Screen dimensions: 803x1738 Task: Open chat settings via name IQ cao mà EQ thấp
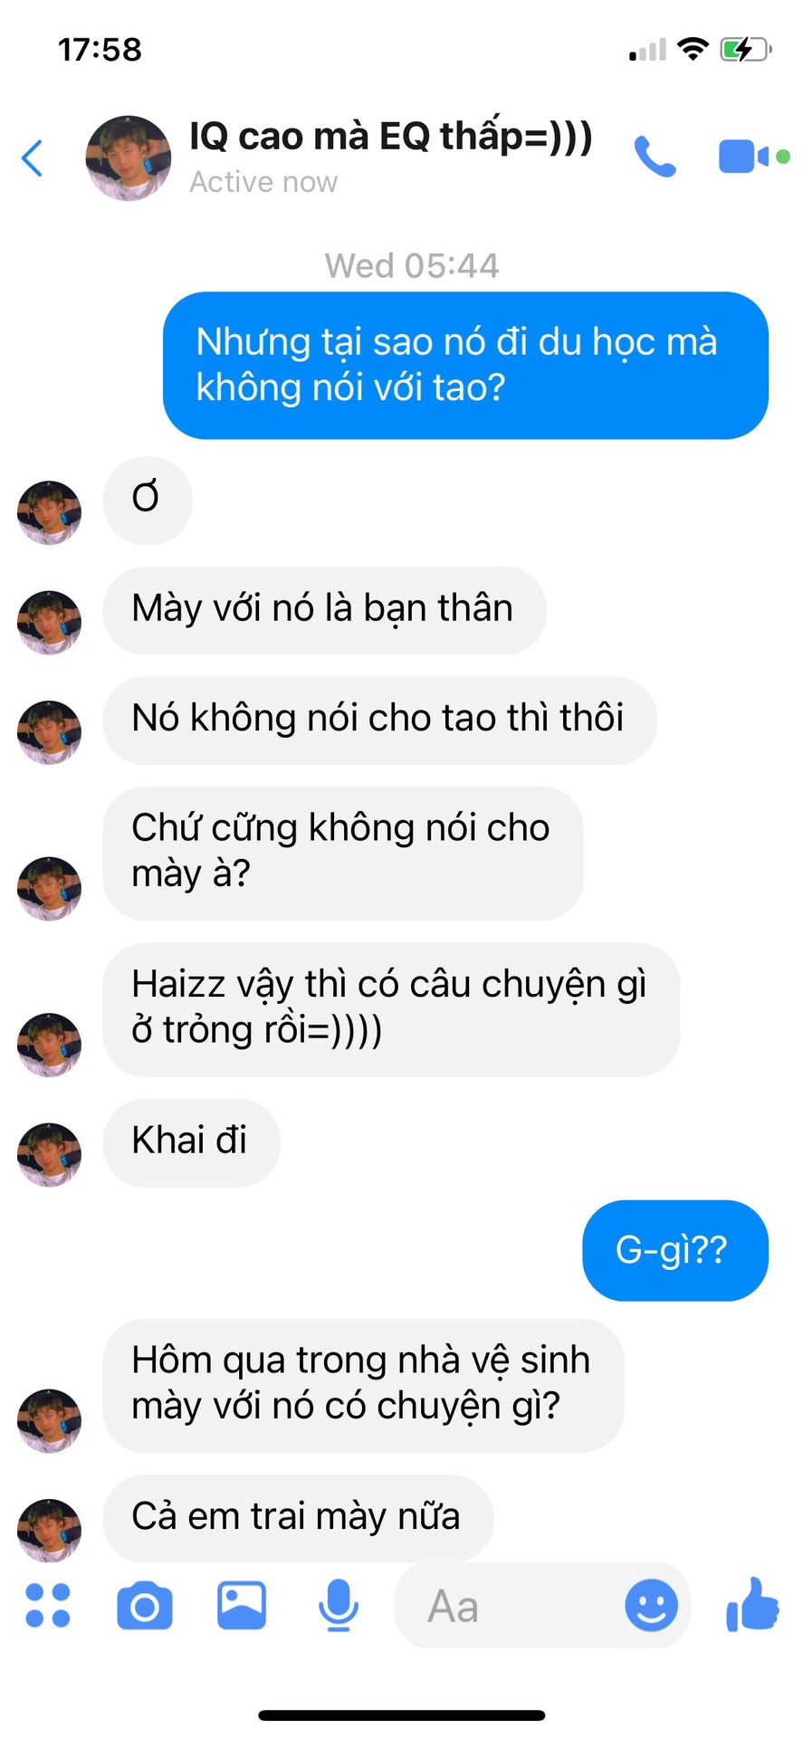click(x=391, y=137)
